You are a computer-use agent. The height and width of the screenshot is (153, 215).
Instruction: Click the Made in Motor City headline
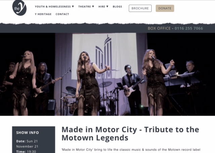[130, 134]
